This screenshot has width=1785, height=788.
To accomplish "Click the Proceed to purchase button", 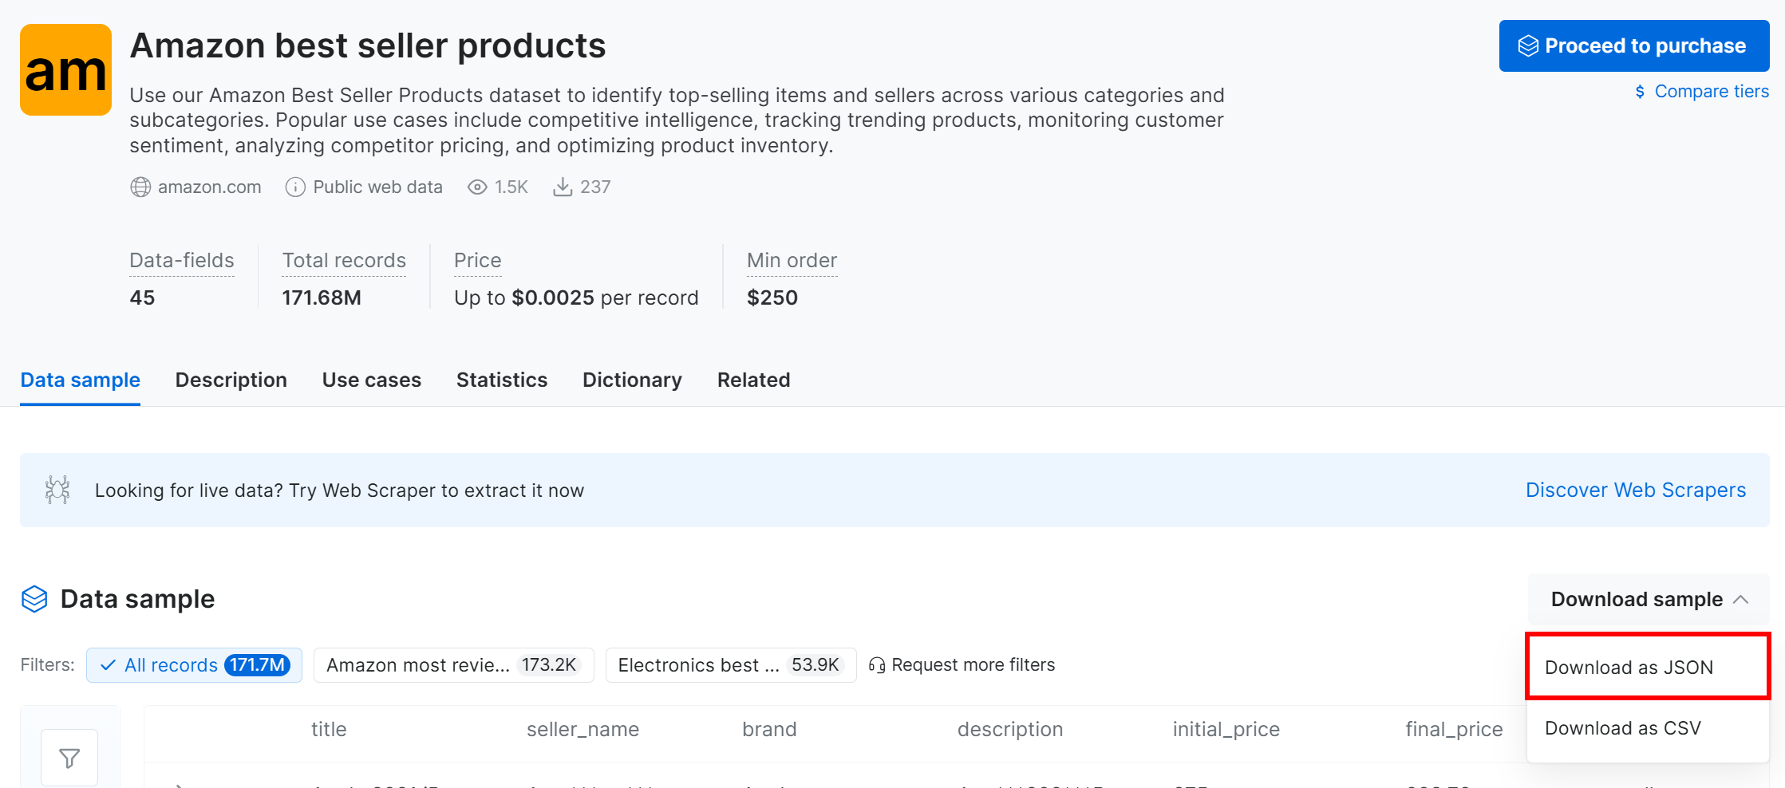I will [x=1633, y=45].
